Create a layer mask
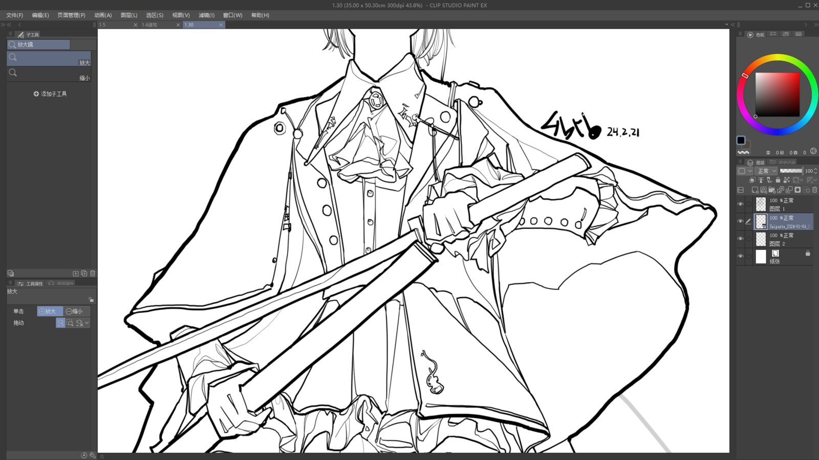Image resolution: width=819 pixels, height=460 pixels. [798, 190]
